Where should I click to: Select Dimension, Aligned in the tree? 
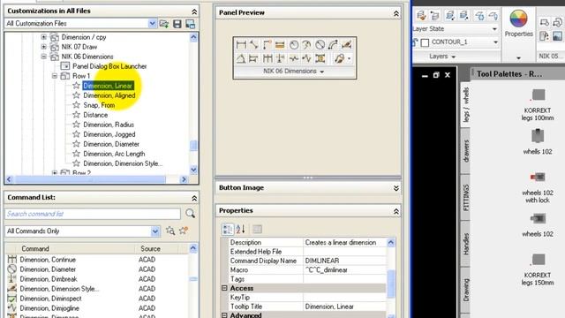point(109,95)
